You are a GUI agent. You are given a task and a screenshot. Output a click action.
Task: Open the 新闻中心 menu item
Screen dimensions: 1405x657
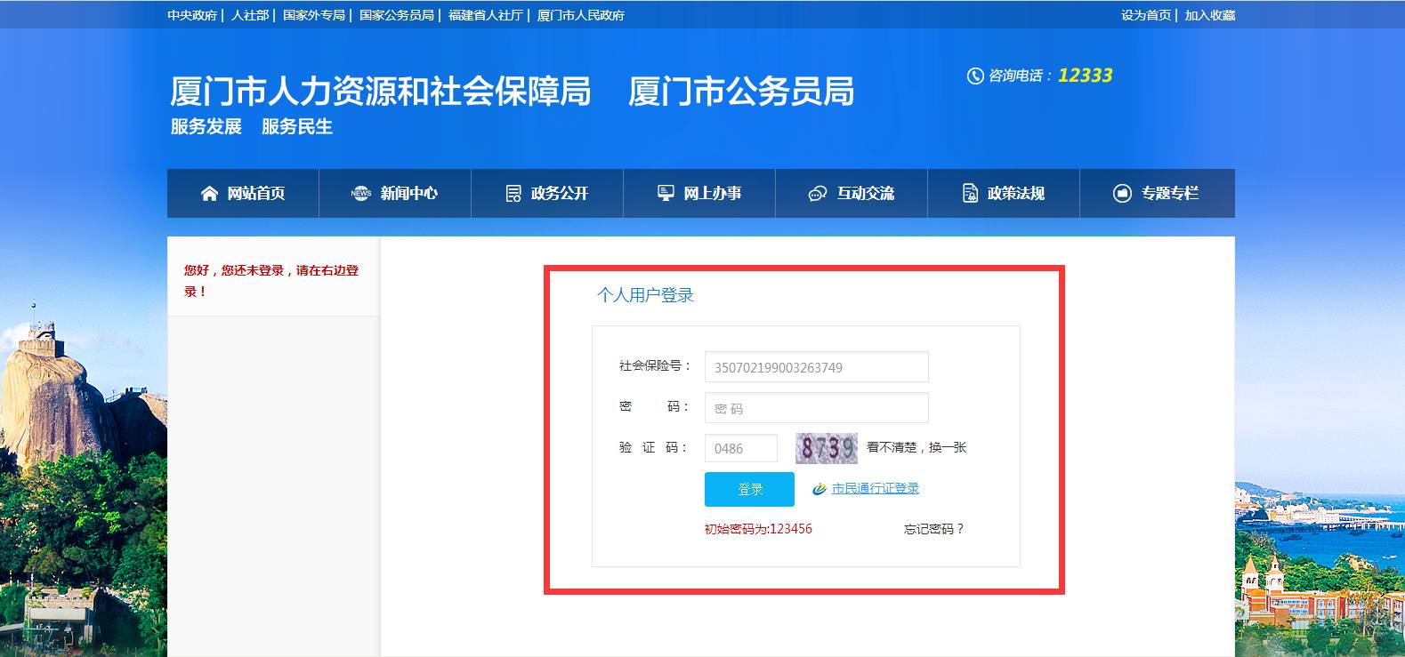pyautogui.click(x=408, y=194)
